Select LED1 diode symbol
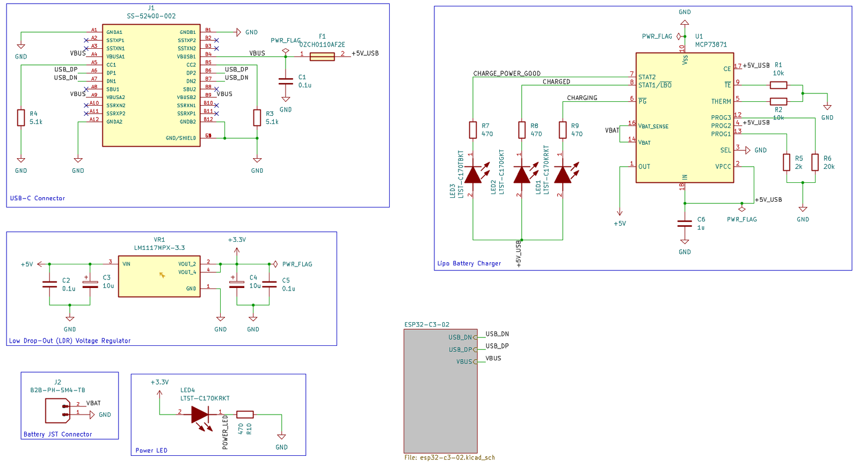This screenshot has width=859, height=466. pos(563,174)
